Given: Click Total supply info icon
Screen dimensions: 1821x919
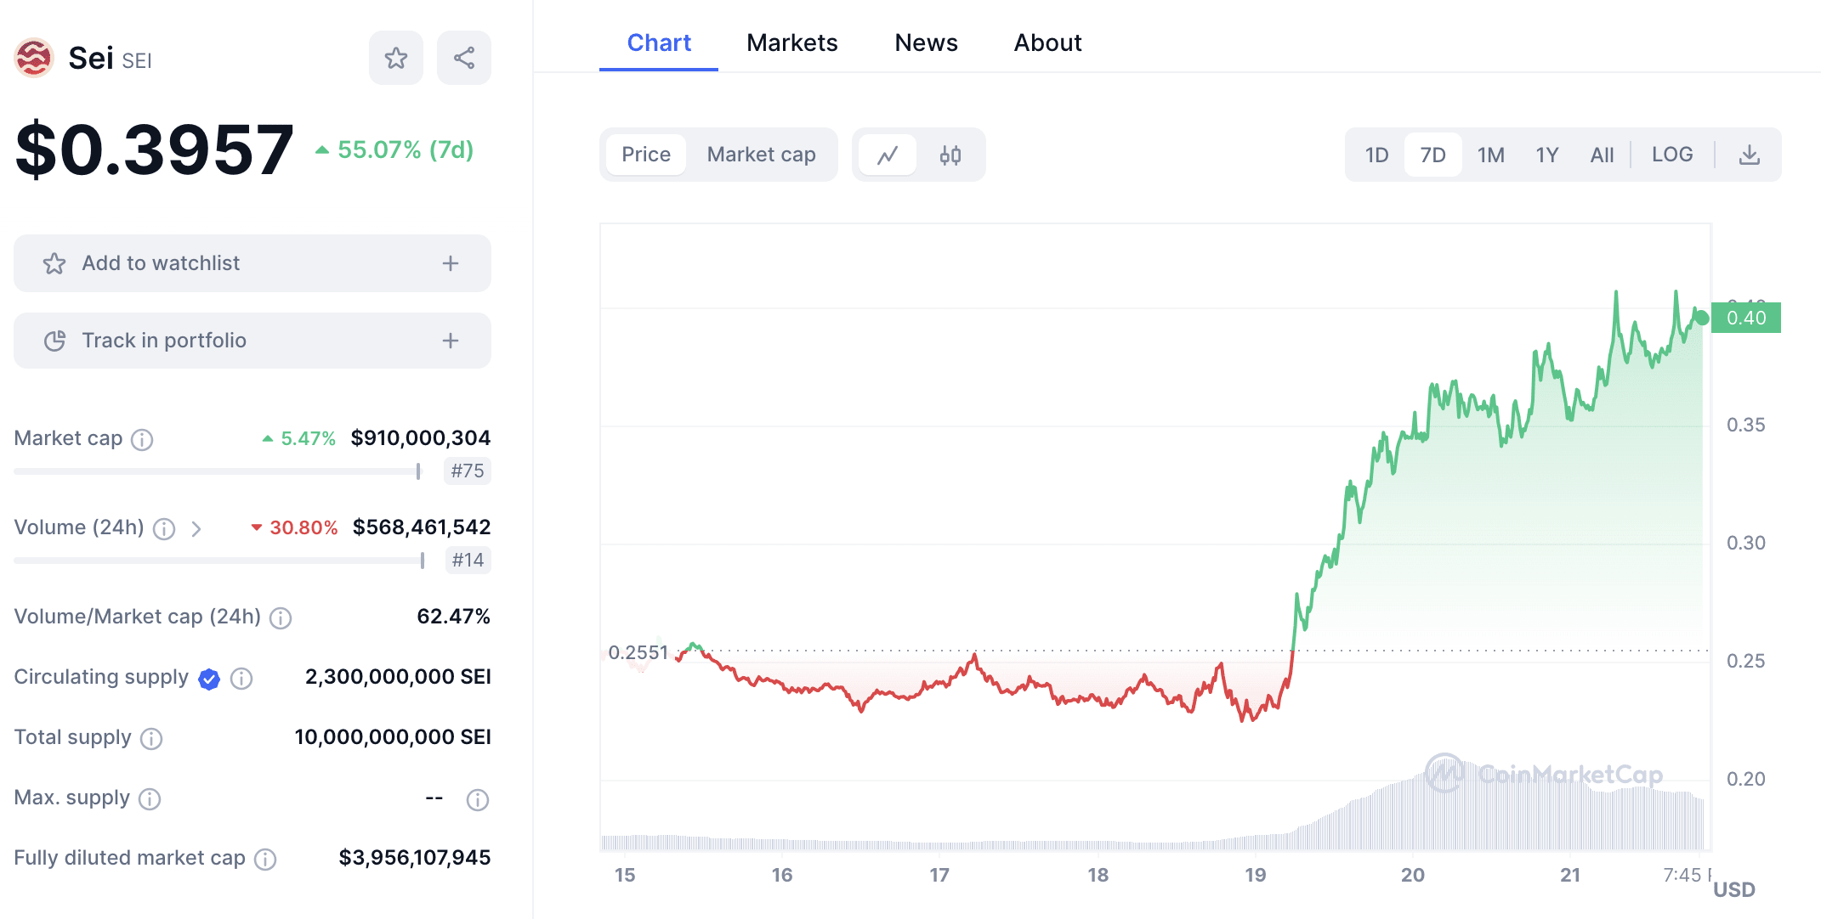Looking at the screenshot, I should [151, 739].
